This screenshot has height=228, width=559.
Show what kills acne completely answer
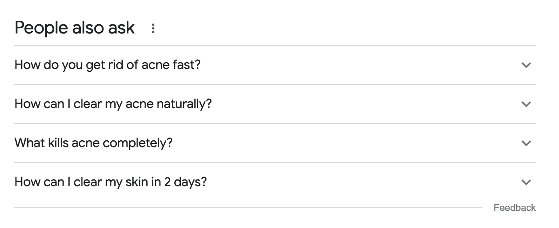tap(275, 143)
